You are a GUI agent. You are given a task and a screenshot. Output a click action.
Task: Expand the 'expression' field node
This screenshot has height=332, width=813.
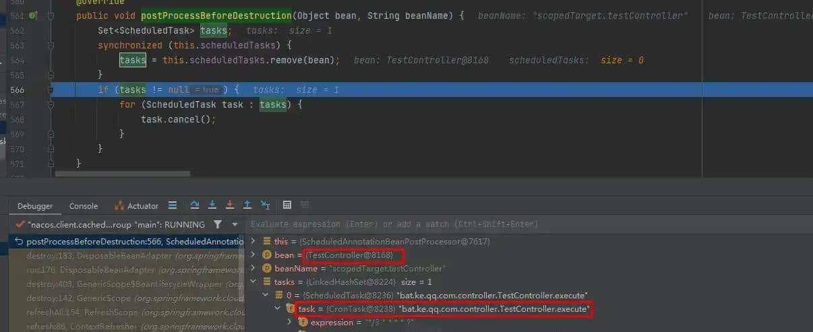point(290,323)
